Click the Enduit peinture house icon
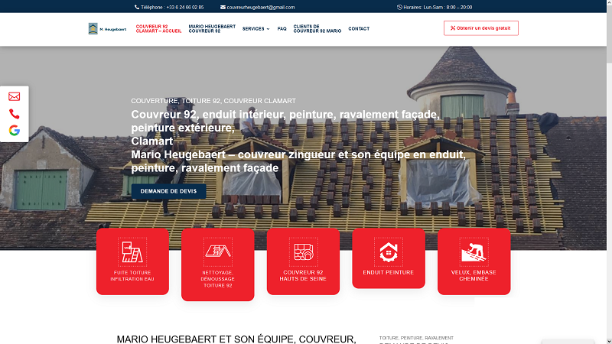This screenshot has width=612, height=344. click(x=389, y=252)
